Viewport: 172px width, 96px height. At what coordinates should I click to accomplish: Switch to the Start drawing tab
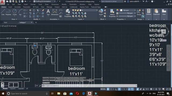(x=5, y=22)
